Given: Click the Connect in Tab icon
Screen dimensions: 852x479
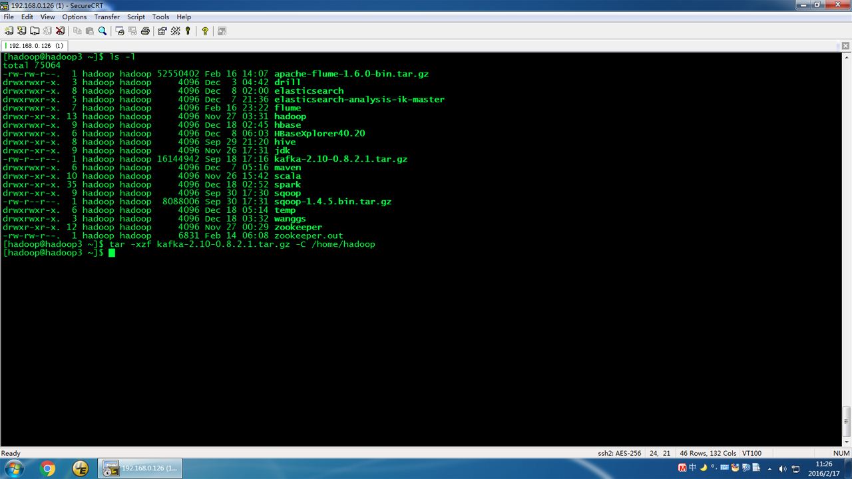Looking at the screenshot, I should tap(35, 31).
